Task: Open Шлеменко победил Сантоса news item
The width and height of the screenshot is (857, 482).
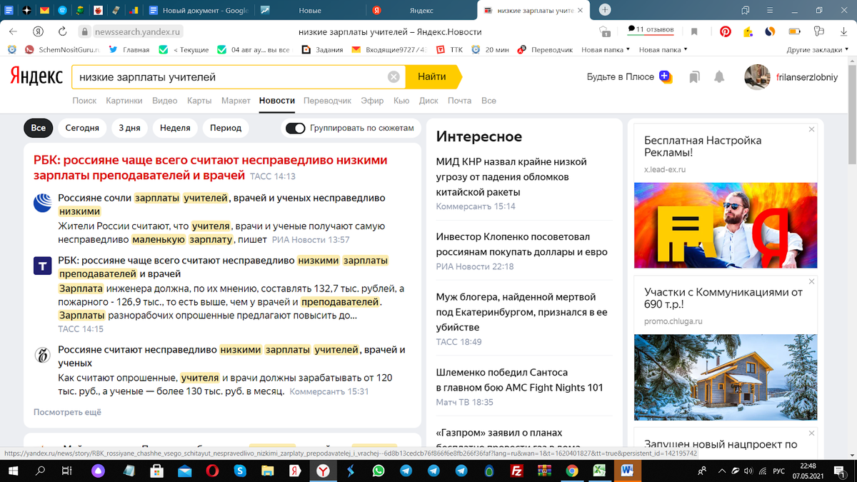Action: [x=520, y=380]
